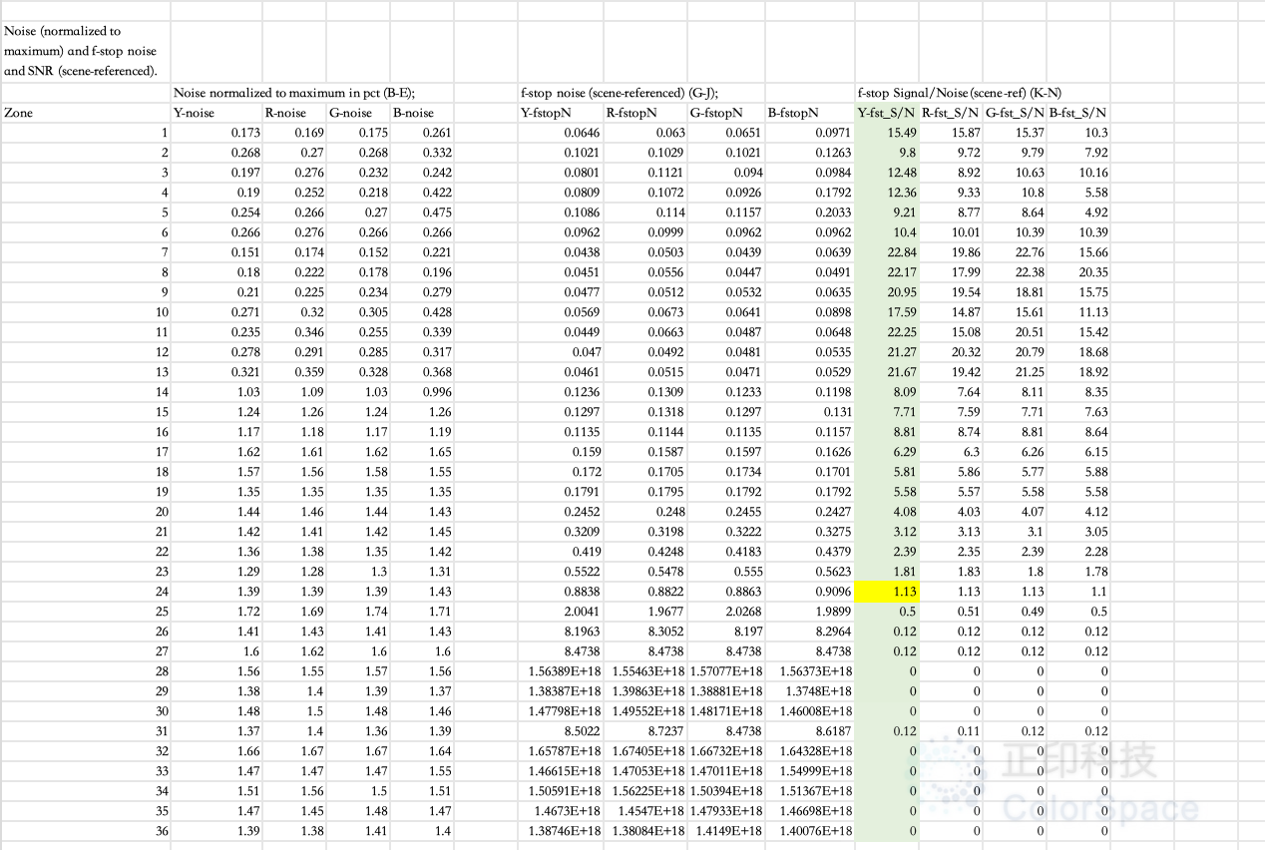The width and height of the screenshot is (1265, 850).
Task: Click the 'Y-noise' column header
Action: 216,113
